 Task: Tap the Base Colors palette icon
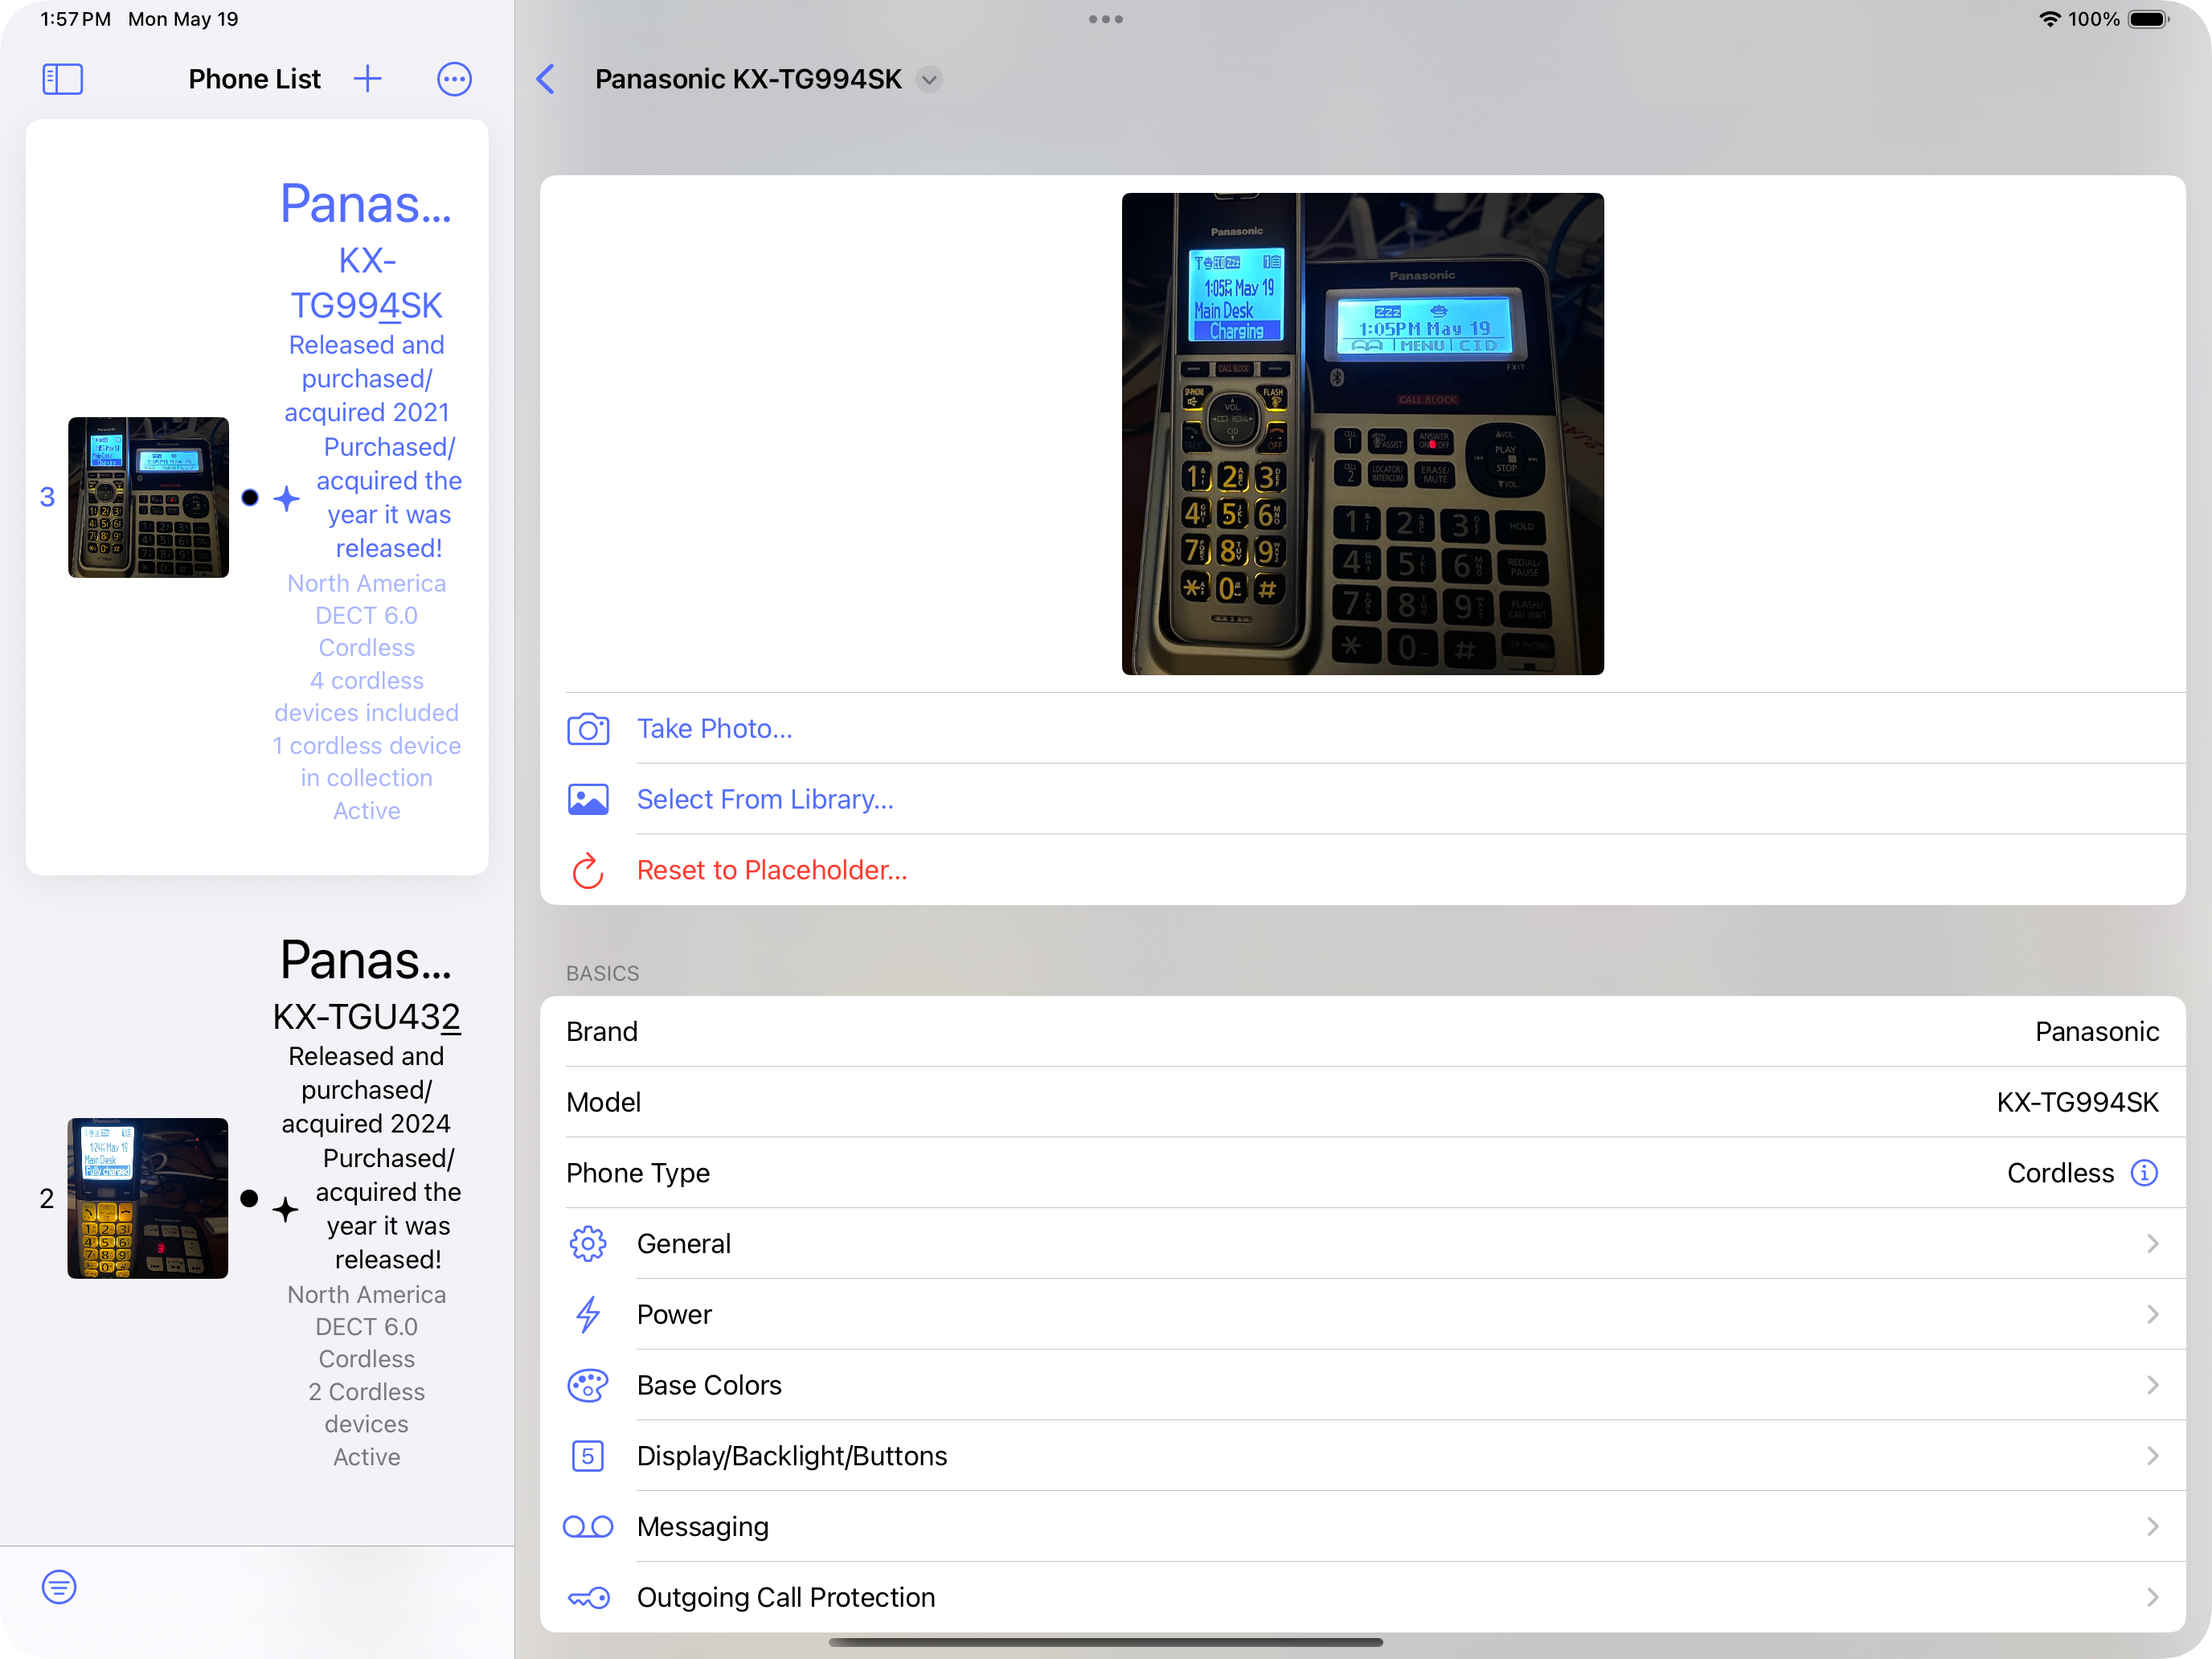click(x=588, y=1385)
